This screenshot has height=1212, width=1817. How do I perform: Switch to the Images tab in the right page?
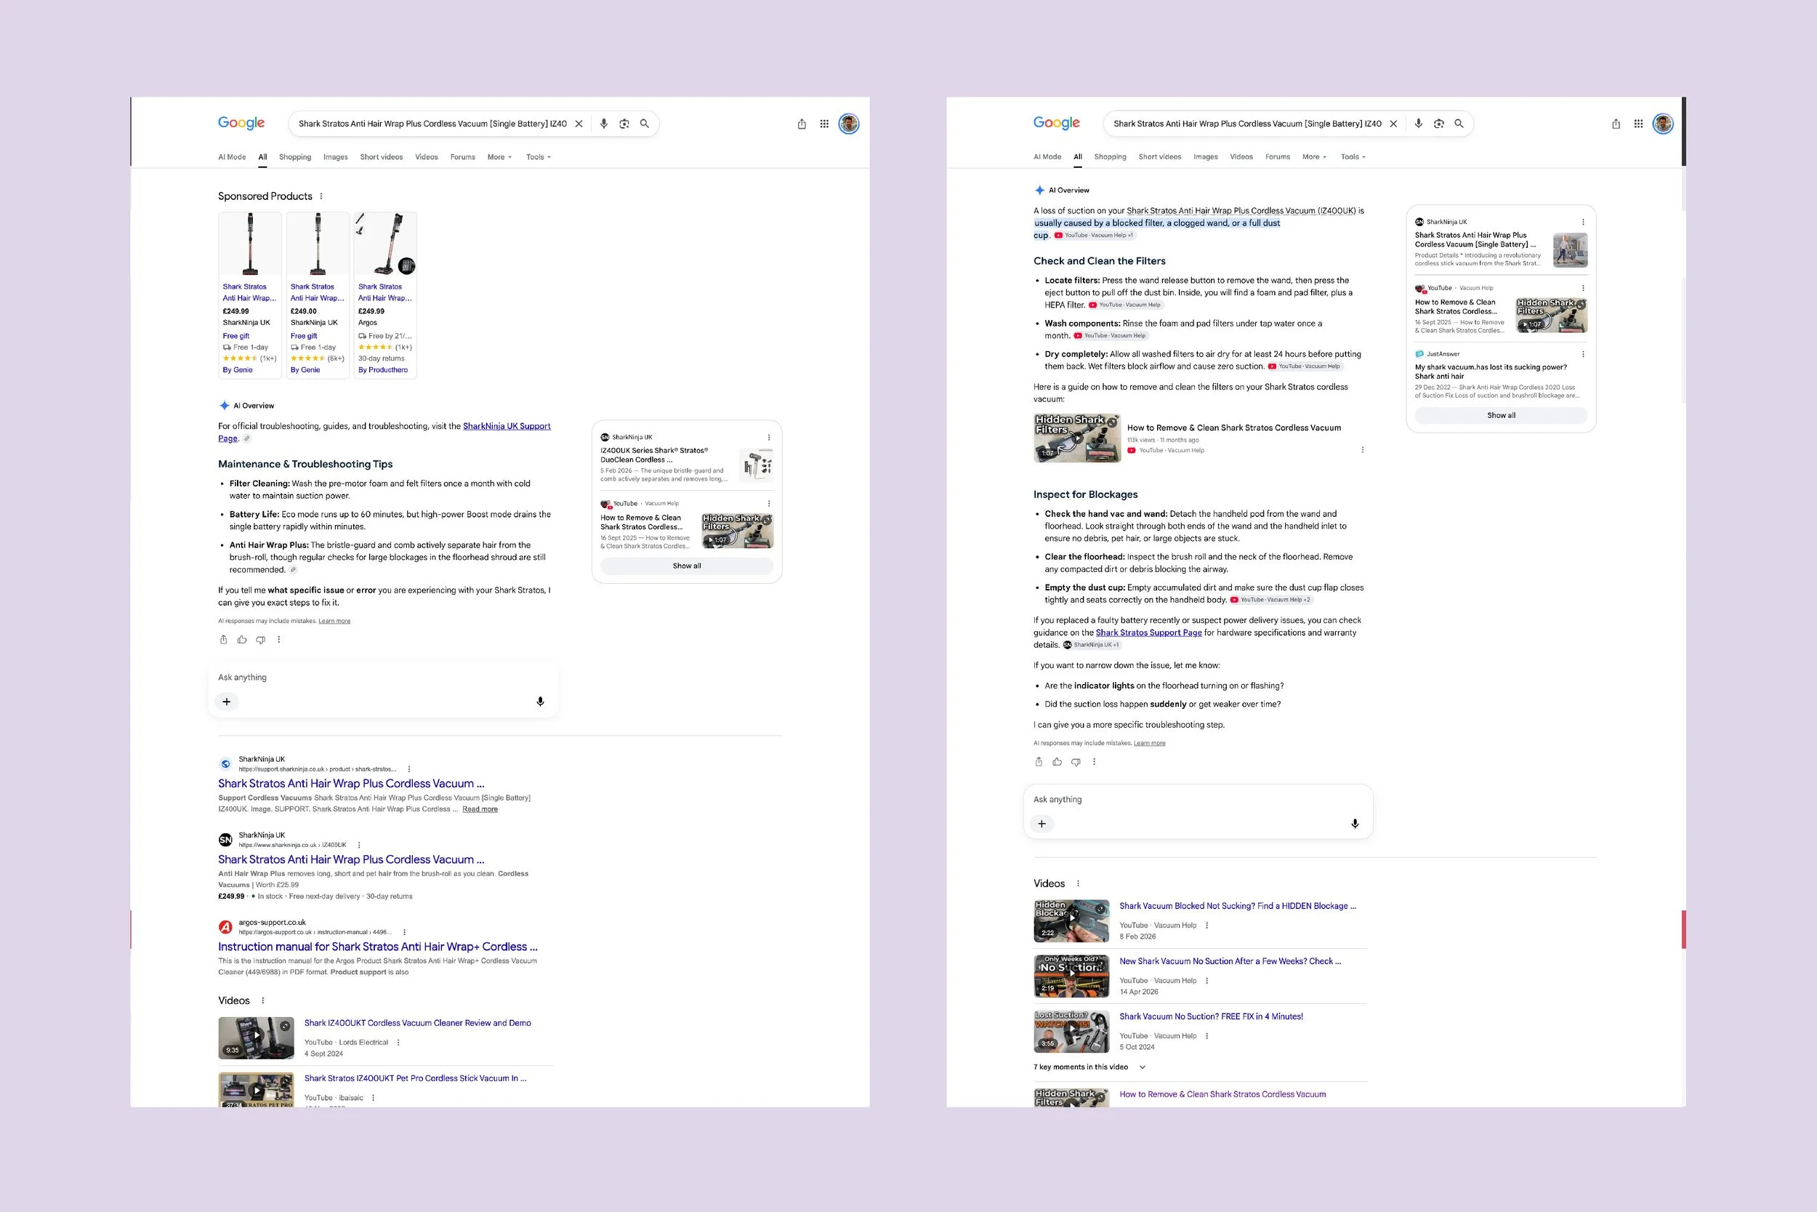tap(1205, 157)
